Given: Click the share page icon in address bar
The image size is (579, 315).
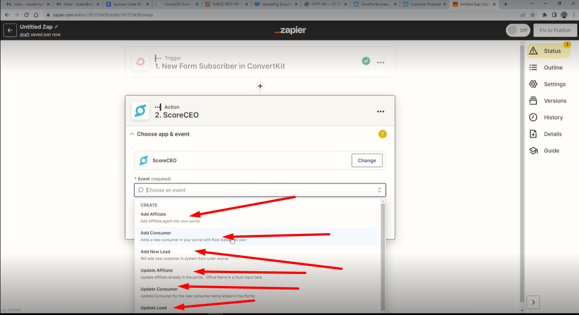Looking at the screenshot, I should point(523,15).
